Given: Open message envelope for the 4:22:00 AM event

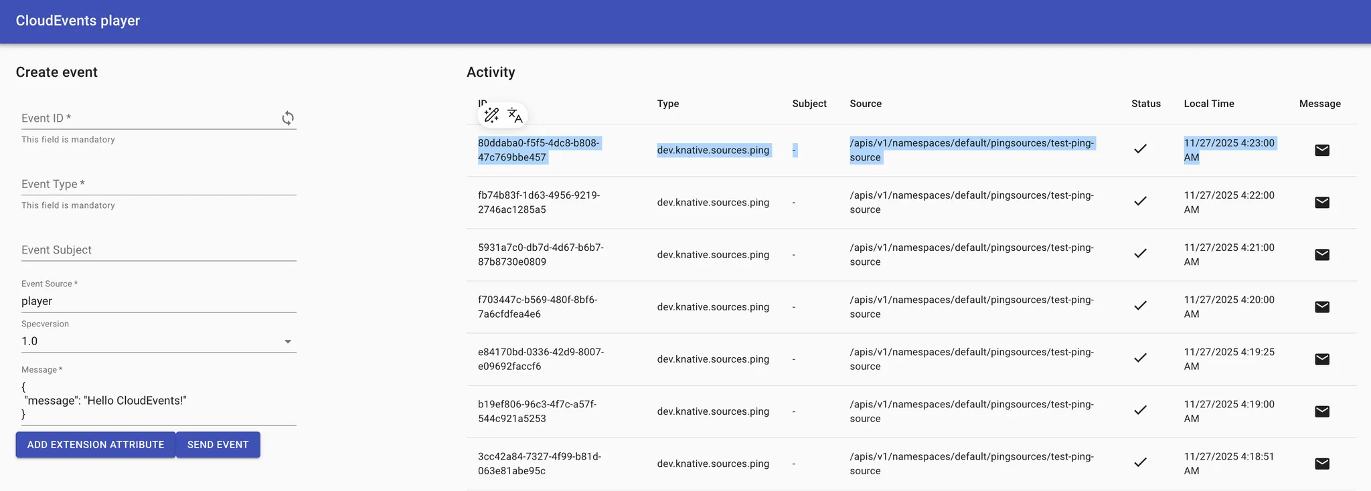Looking at the screenshot, I should click(1321, 203).
